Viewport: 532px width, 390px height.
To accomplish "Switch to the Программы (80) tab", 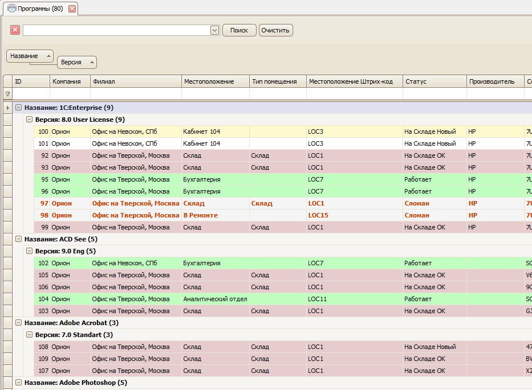I will click(40, 9).
